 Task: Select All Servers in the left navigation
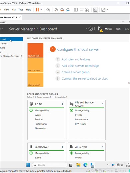11,48
